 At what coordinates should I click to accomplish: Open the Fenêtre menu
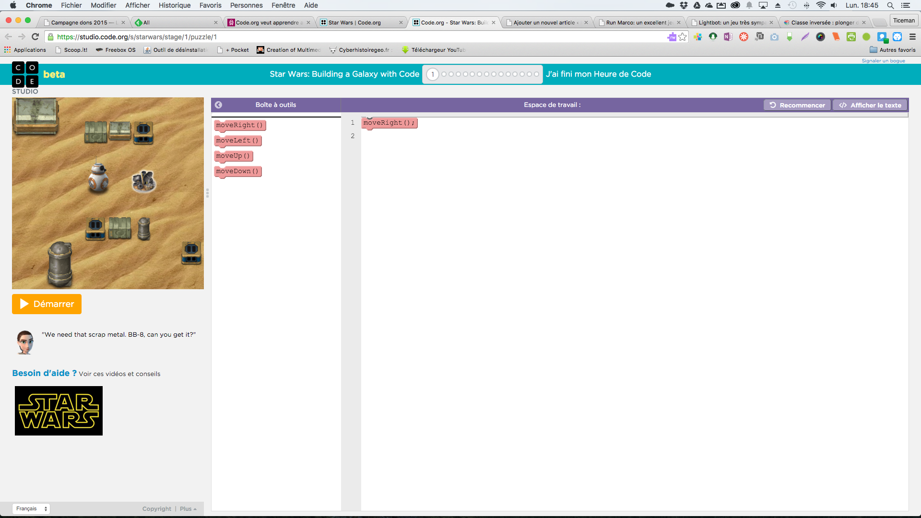pyautogui.click(x=283, y=5)
